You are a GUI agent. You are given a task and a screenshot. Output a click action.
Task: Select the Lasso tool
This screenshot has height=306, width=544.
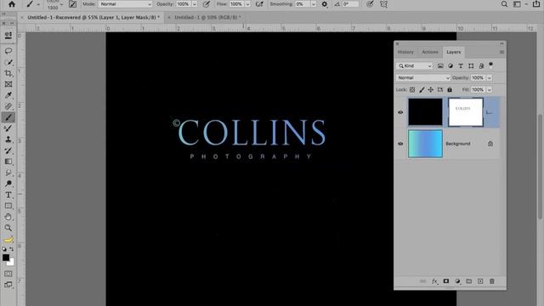(8, 51)
